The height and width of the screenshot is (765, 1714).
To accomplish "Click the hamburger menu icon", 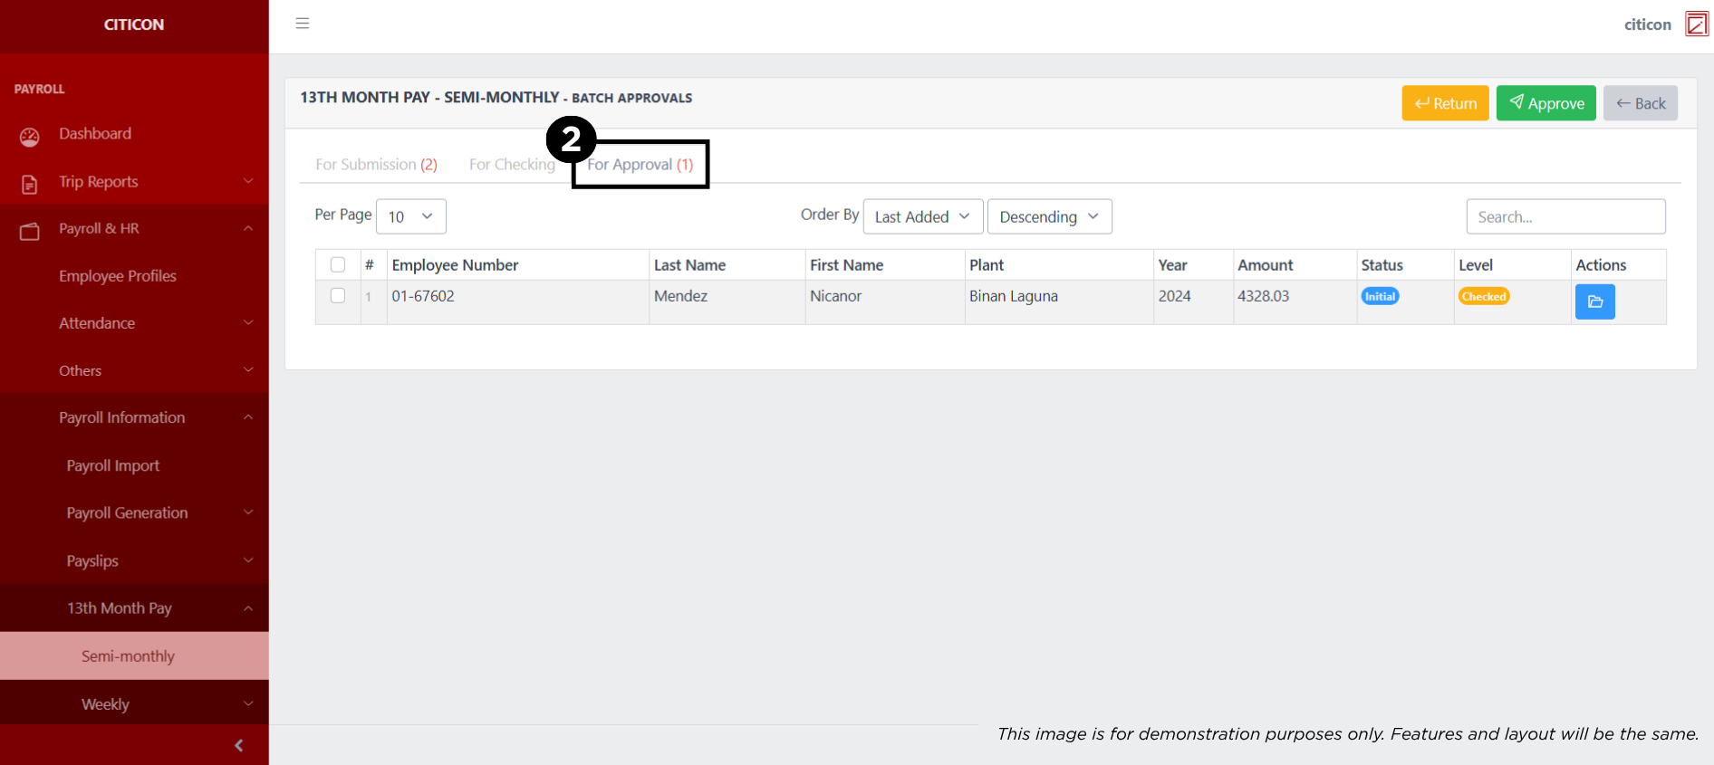I will 303,24.
